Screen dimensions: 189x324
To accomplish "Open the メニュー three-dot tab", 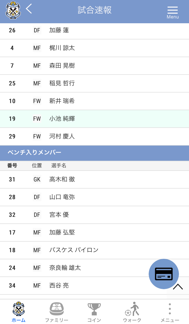I will coord(170,312).
